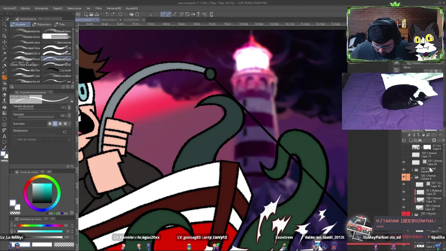Viewport: 446px width, 251px height.
Task: Click the Fill icon in command bar
Action: click(131, 14)
